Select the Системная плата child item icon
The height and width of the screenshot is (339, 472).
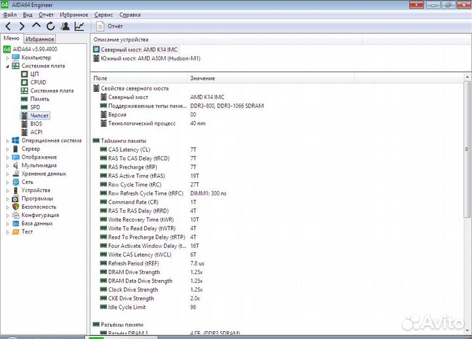(x=24, y=90)
